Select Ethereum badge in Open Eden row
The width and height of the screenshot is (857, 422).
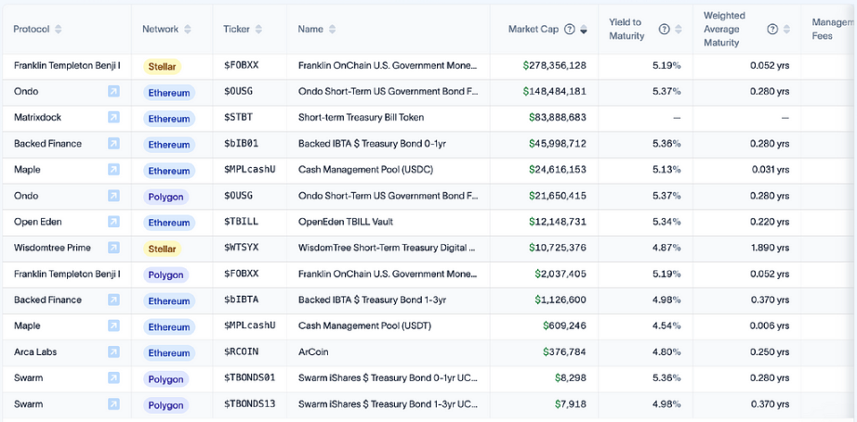169,223
